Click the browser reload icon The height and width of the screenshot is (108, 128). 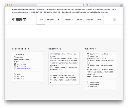83,5
